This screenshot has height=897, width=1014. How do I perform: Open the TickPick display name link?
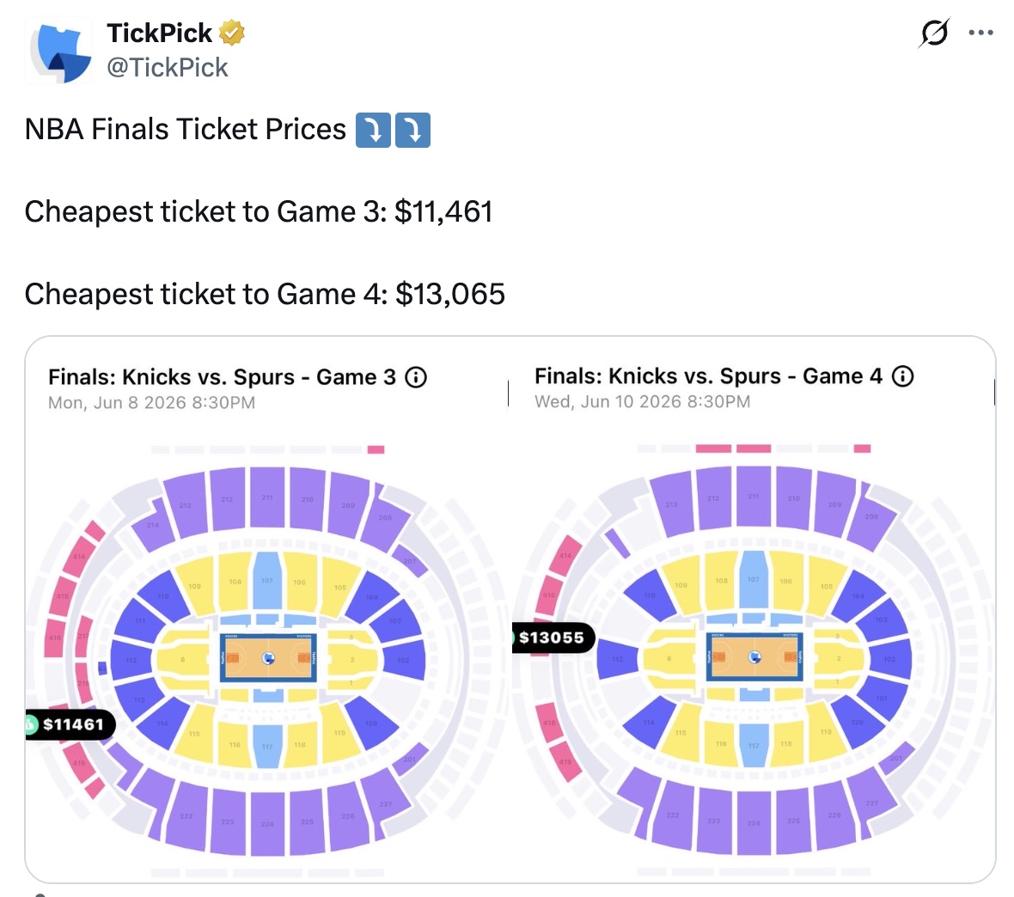(159, 33)
